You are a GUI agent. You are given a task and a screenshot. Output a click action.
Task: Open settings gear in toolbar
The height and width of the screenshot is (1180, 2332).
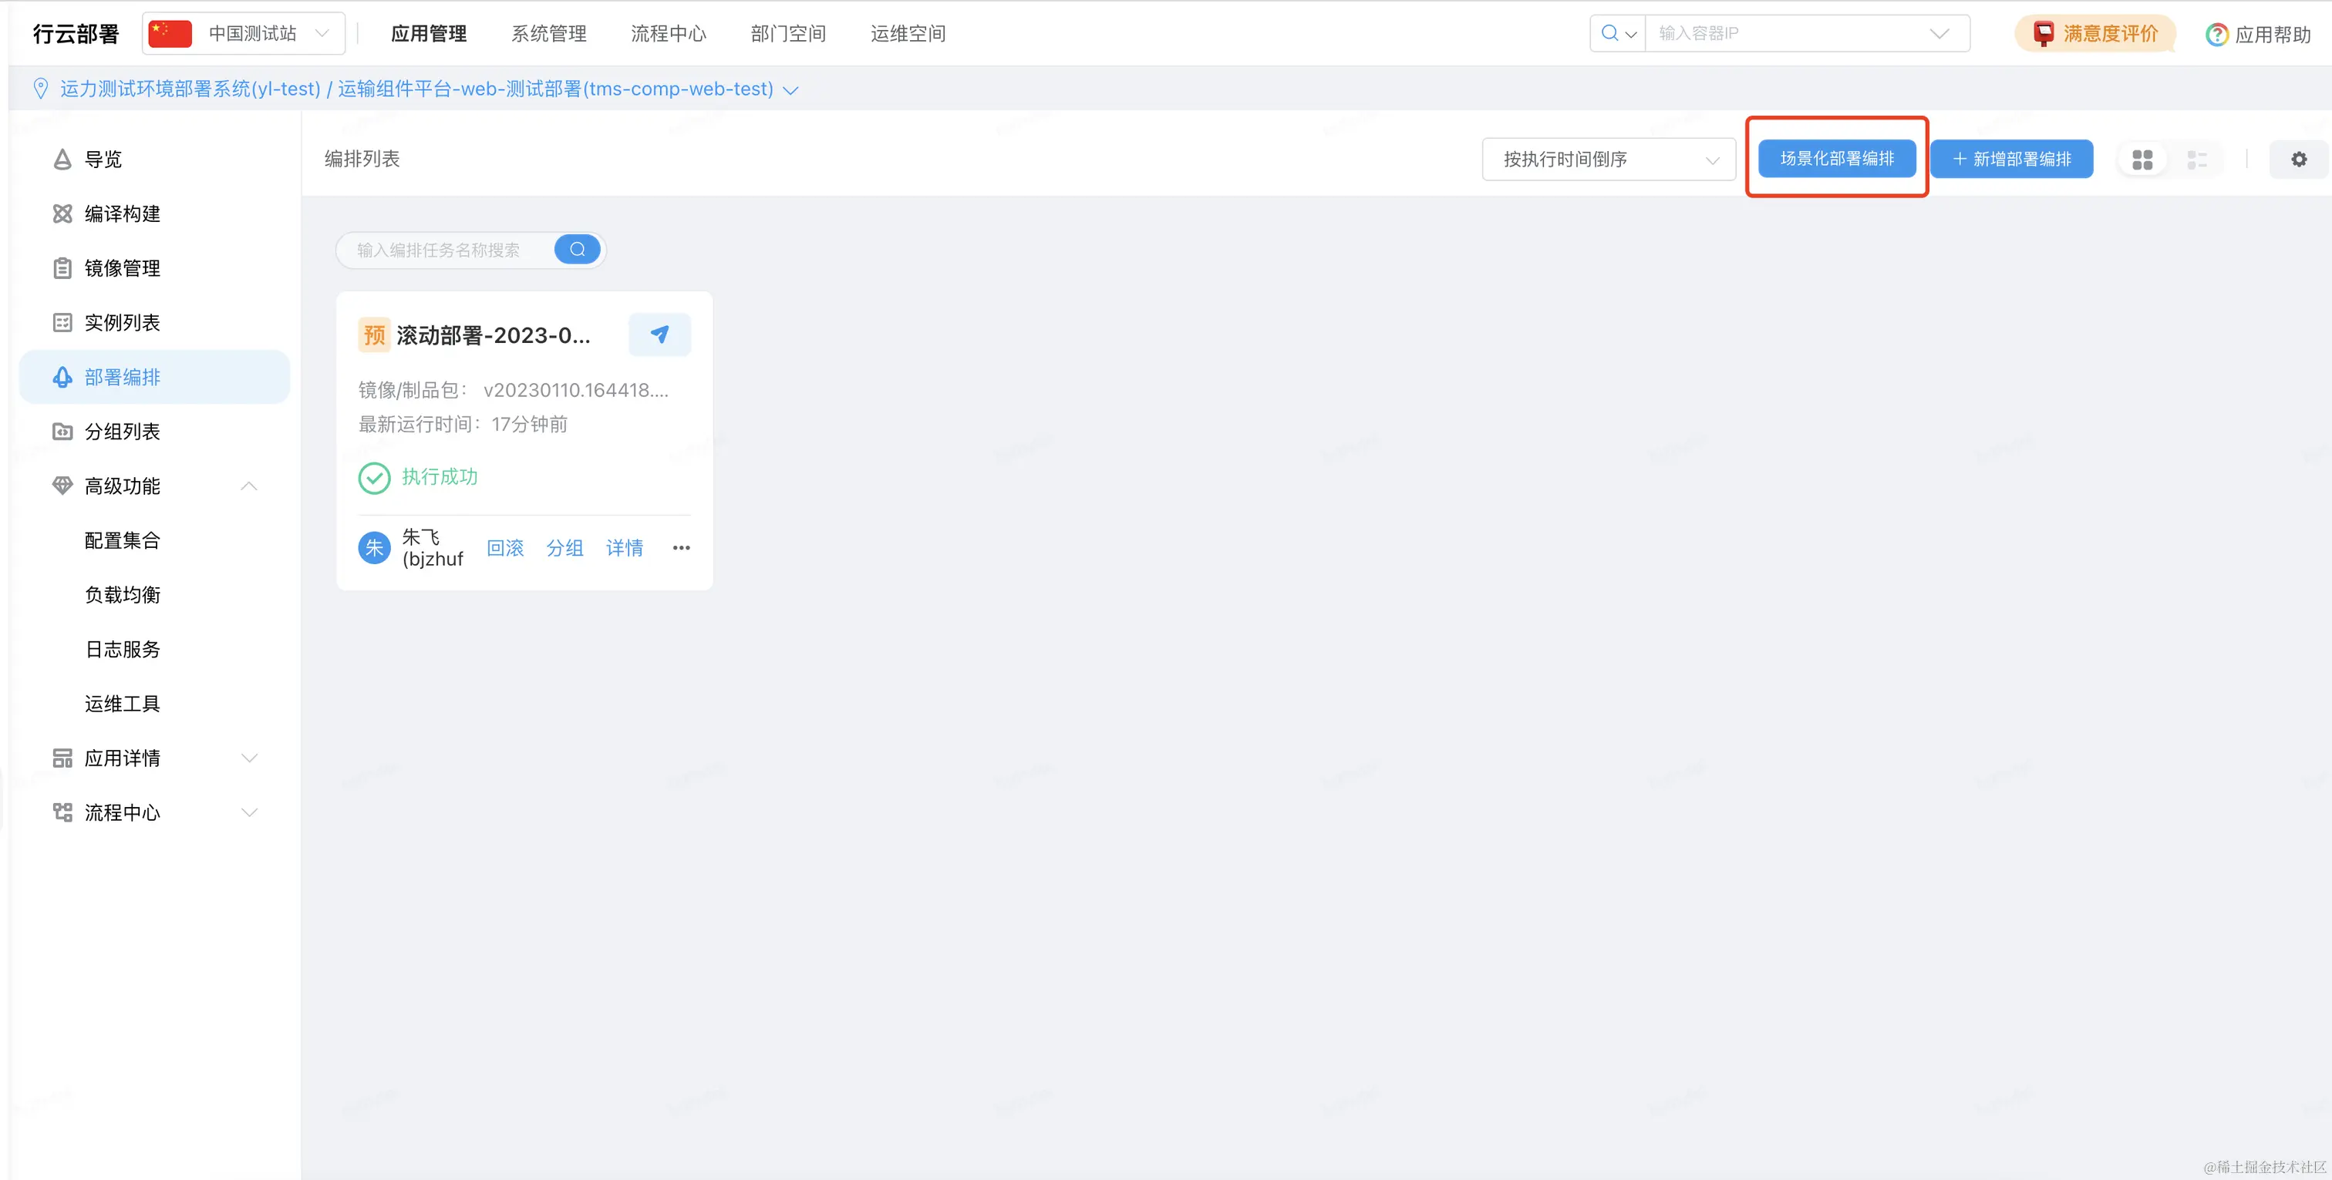tap(2299, 160)
